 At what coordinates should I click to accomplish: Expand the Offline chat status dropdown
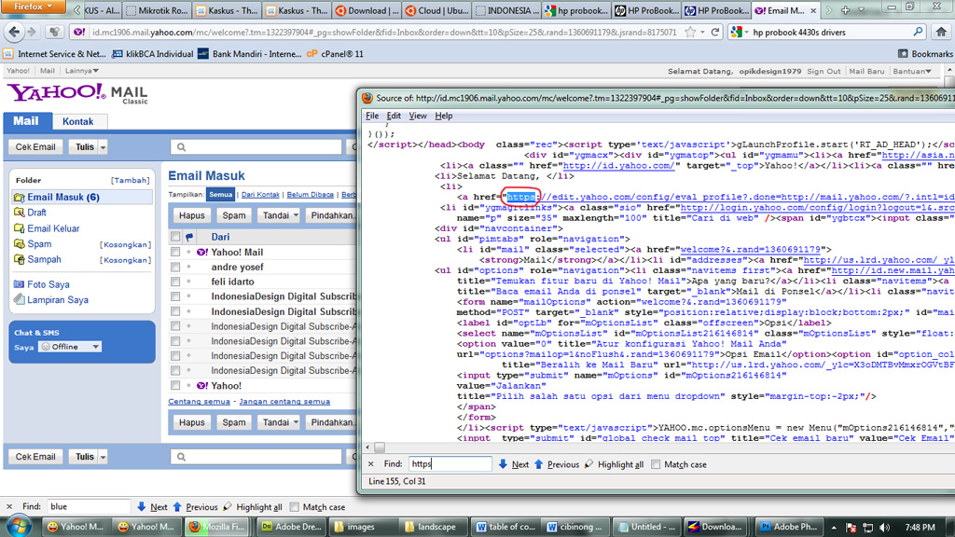[71, 347]
